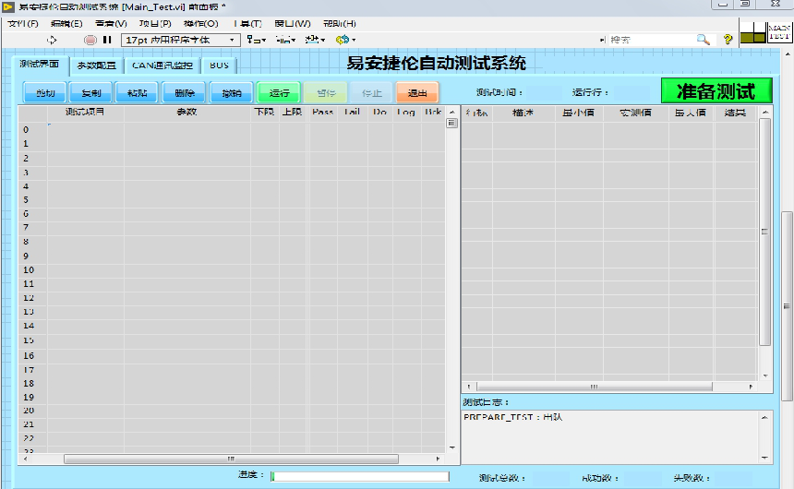The image size is (794, 489).
Task: Click the LabVIEW run arrow icon
Action: tap(52, 40)
